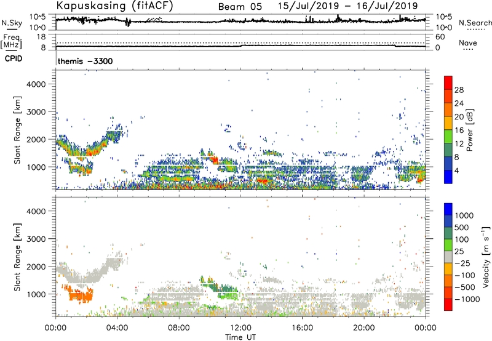Select the 'Freq. [MHz]' axis label
This screenshot has height=341, width=492.
[x=12, y=41]
